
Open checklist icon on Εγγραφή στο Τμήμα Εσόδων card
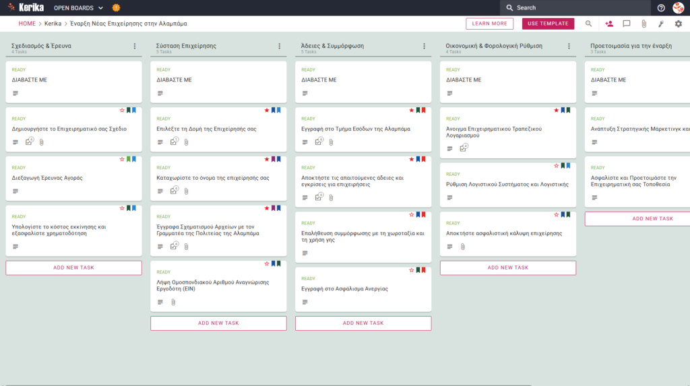[319, 141]
